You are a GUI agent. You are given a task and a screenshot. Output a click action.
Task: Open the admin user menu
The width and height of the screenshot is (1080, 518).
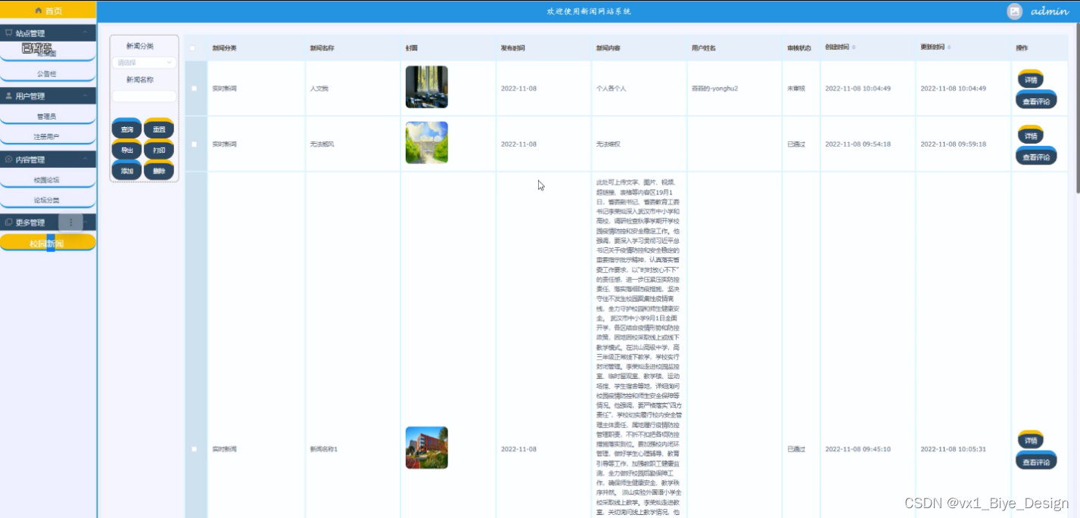pyautogui.click(x=1049, y=11)
